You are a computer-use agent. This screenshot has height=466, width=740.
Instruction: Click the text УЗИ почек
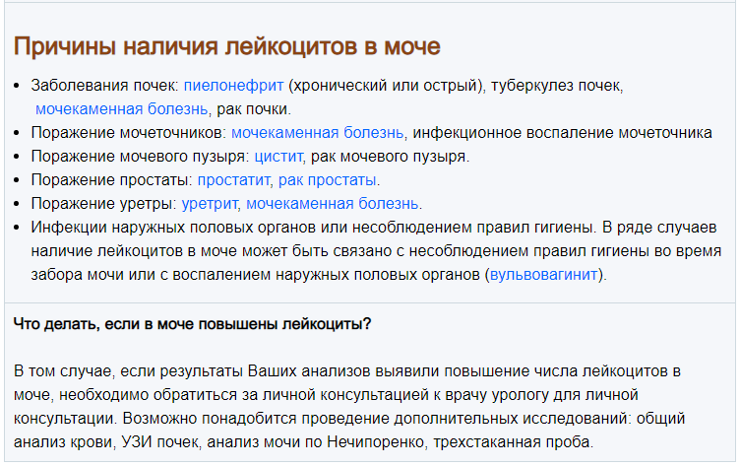(159, 442)
